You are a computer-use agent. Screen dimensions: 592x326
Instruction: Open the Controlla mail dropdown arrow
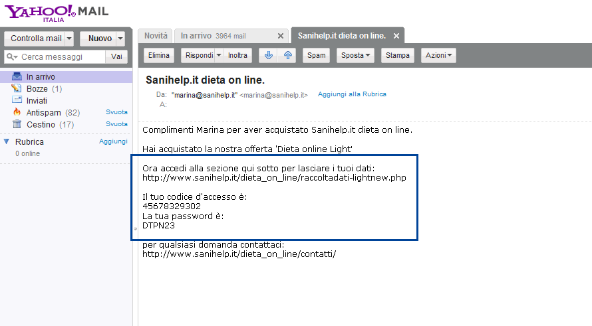coord(69,39)
